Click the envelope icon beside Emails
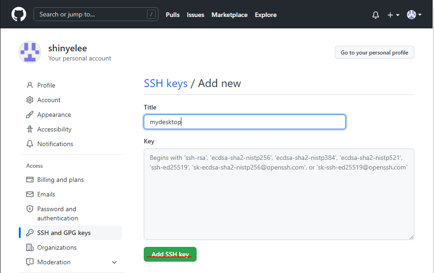The width and height of the screenshot is (434, 273). pos(29,194)
